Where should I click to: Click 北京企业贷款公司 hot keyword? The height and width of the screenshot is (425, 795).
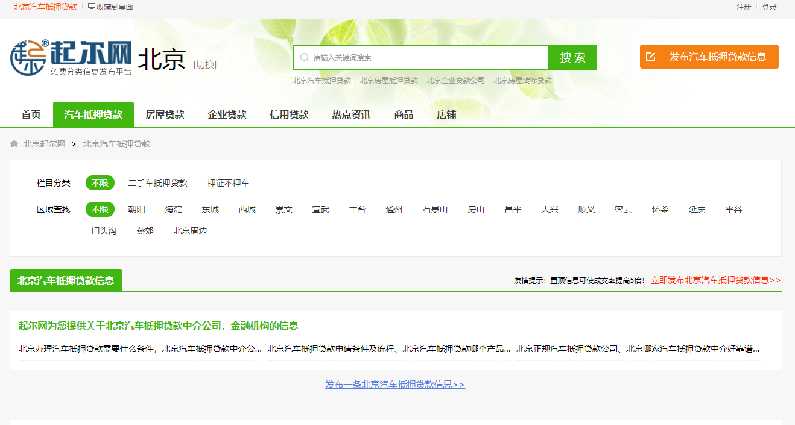tap(456, 80)
